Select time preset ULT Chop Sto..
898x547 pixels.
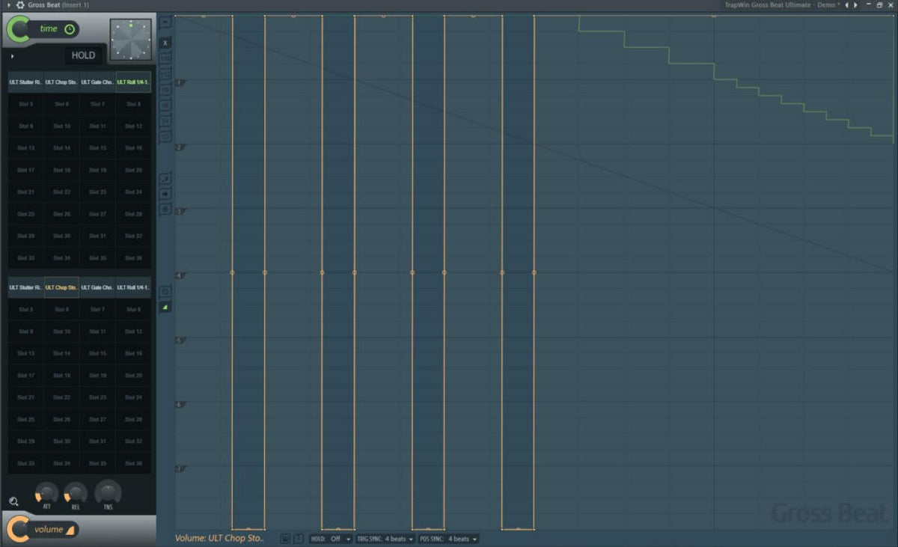pyautogui.click(x=61, y=82)
